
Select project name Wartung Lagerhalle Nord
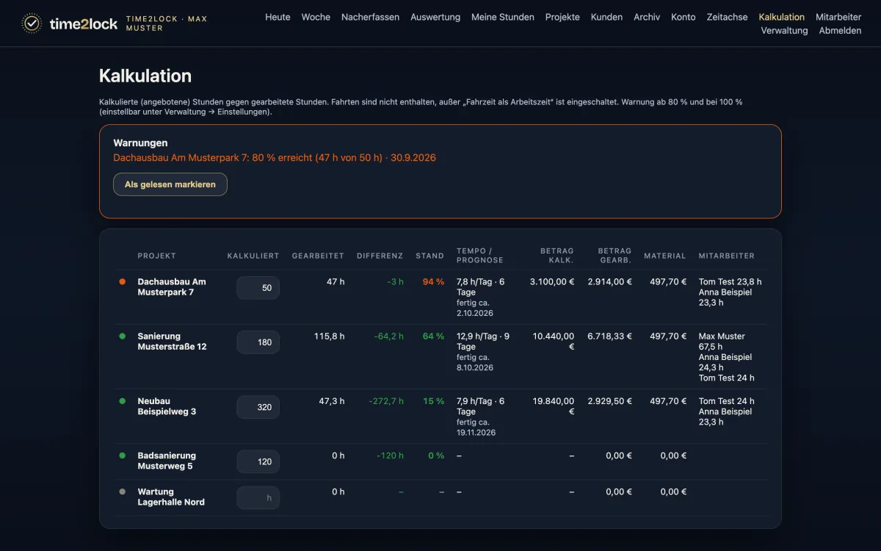(172, 497)
